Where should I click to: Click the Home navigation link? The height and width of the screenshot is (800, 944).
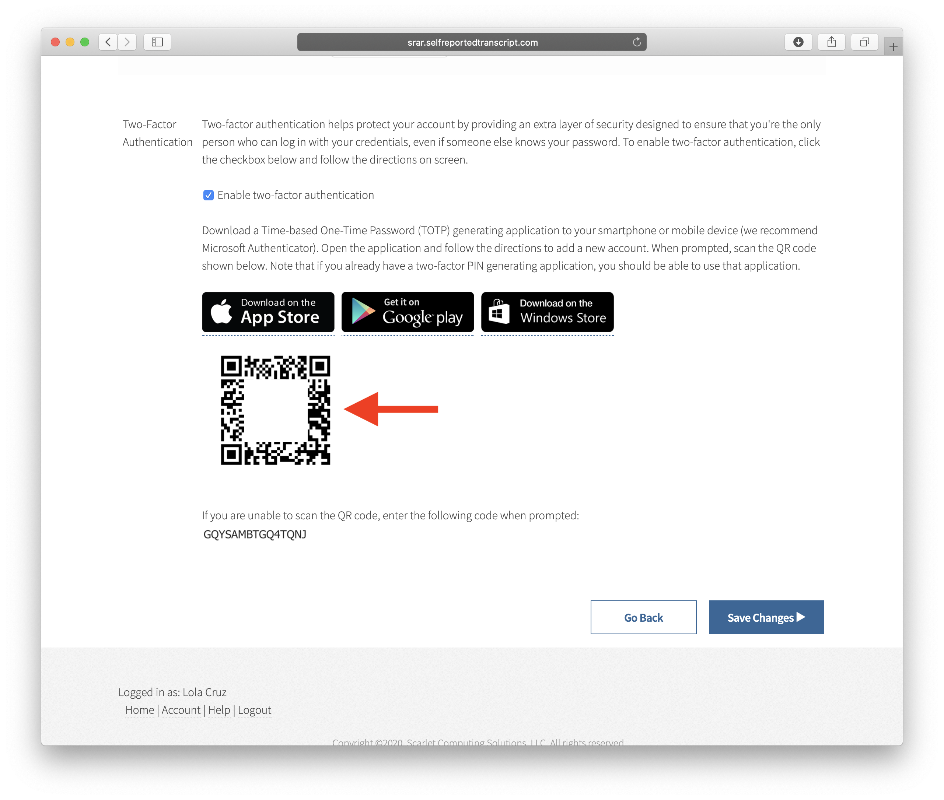pos(139,709)
